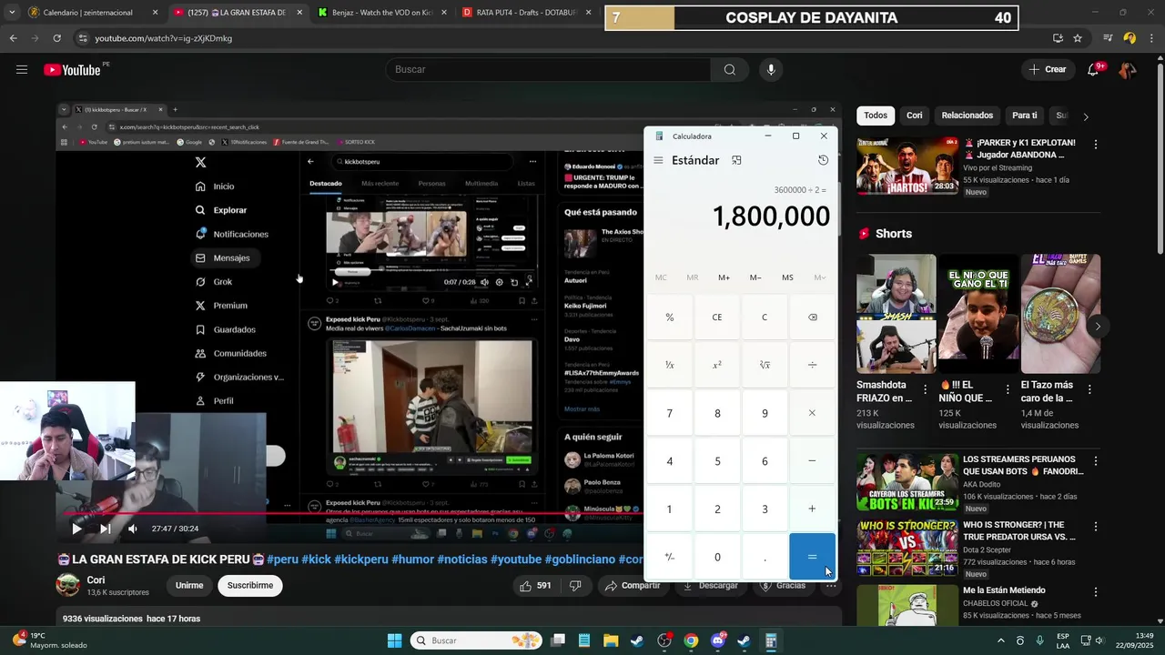Click the M+ memory add key
1165x655 pixels.
point(724,277)
